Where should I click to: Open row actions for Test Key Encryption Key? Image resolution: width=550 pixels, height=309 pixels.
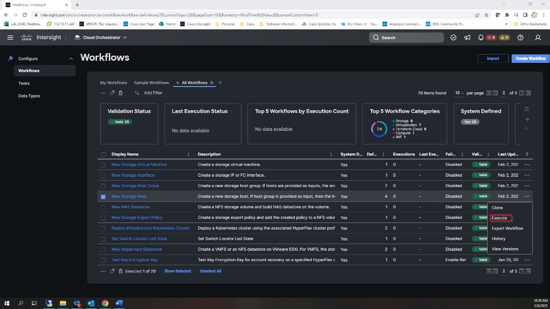[x=527, y=260]
